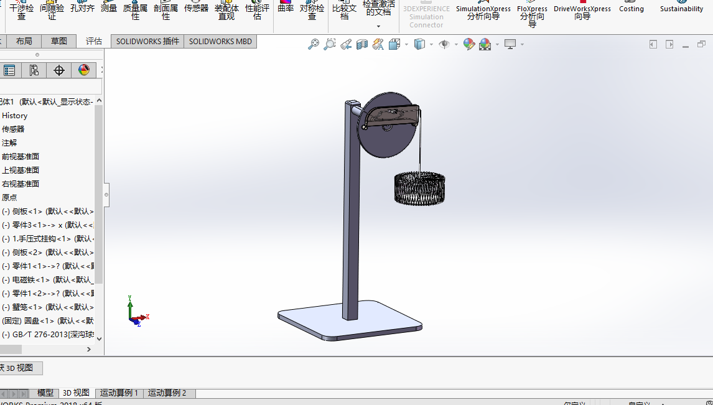The height and width of the screenshot is (405, 713).
Task: Expand the 检查激活的文档 dropdown arrow
Action: click(x=378, y=26)
